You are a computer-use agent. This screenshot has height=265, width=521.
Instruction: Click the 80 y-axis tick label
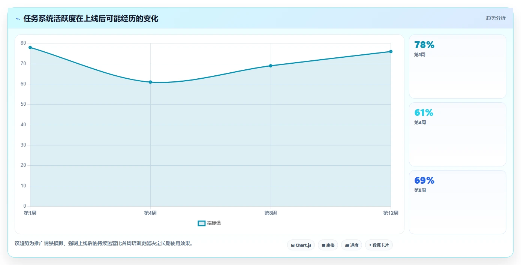23,43
